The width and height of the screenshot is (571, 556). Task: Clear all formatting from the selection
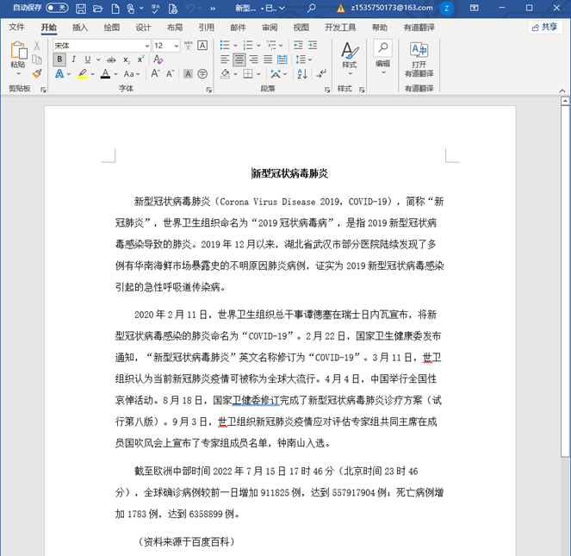click(x=158, y=59)
